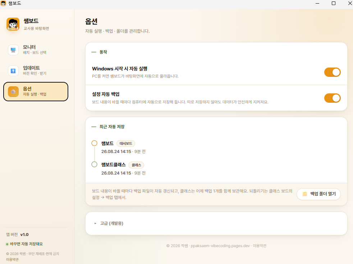Select the 옵션 sidebar tab

point(36,92)
